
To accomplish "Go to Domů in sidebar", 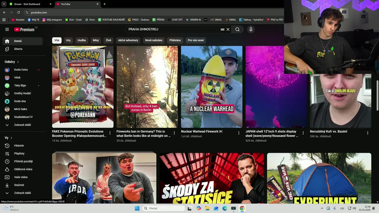I will [x=23, y=41].
